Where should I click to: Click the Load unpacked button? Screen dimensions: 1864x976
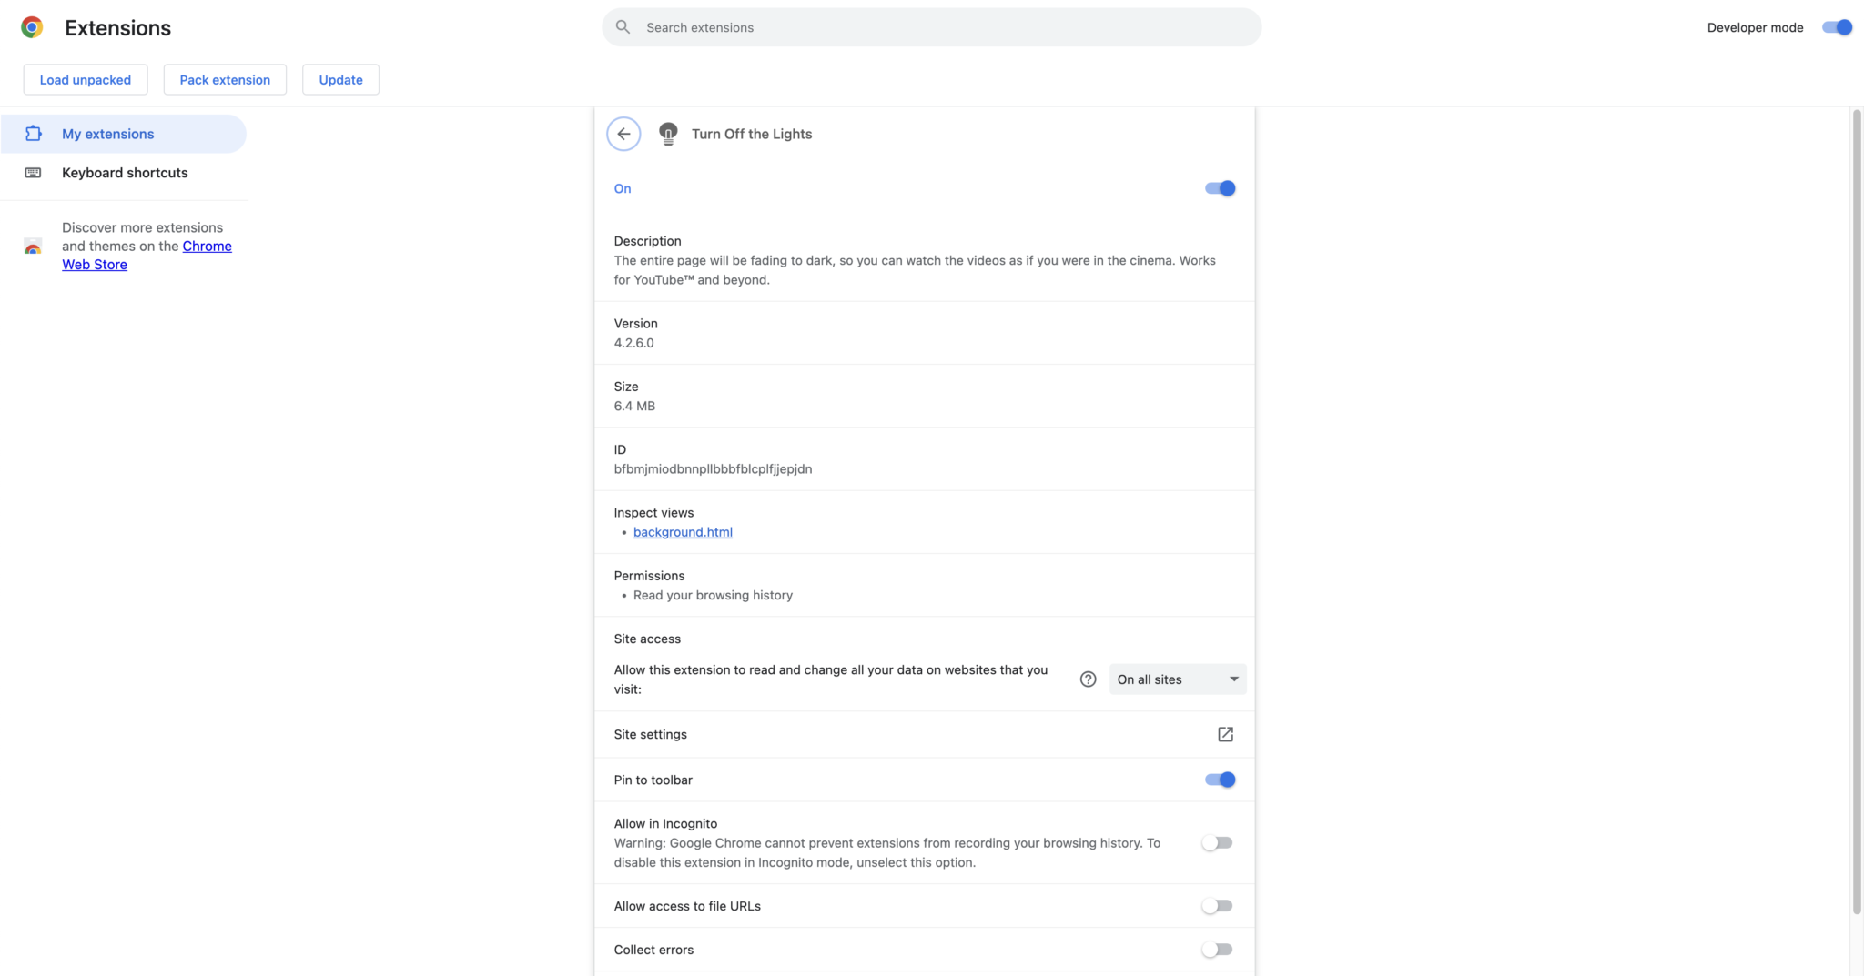85,79
